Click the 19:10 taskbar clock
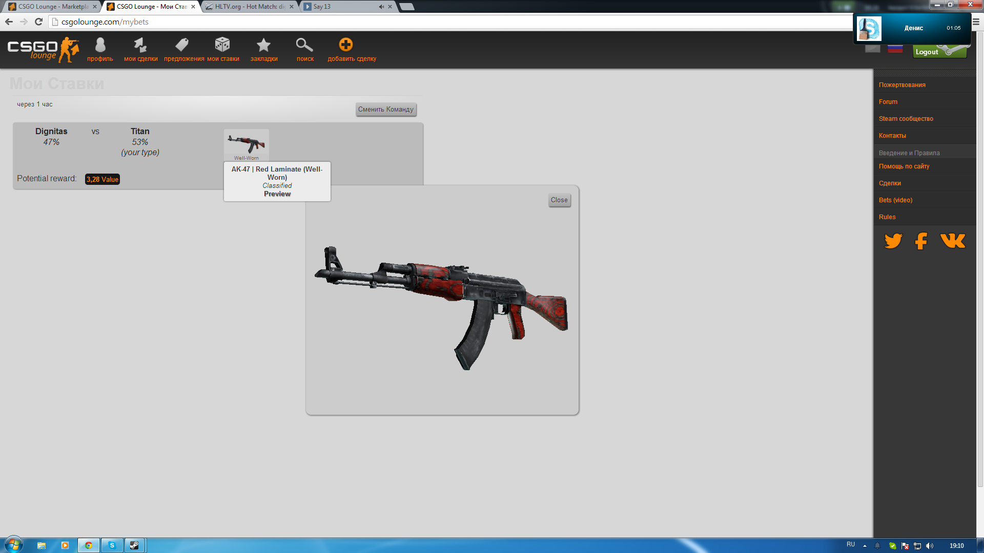 point(956,546)
